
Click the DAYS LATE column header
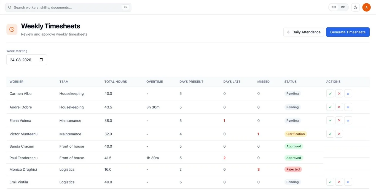point(232,82)
